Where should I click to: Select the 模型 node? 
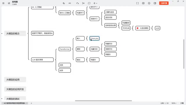[x=80, y=49]
